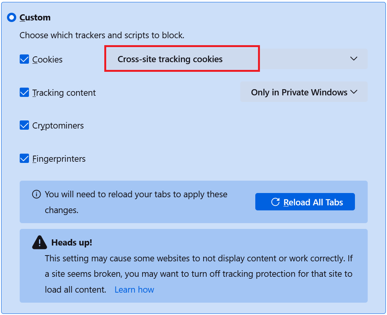Click the info circle icon in the reload notice
The image size is (387, 315).
click(x=36, y=194)
